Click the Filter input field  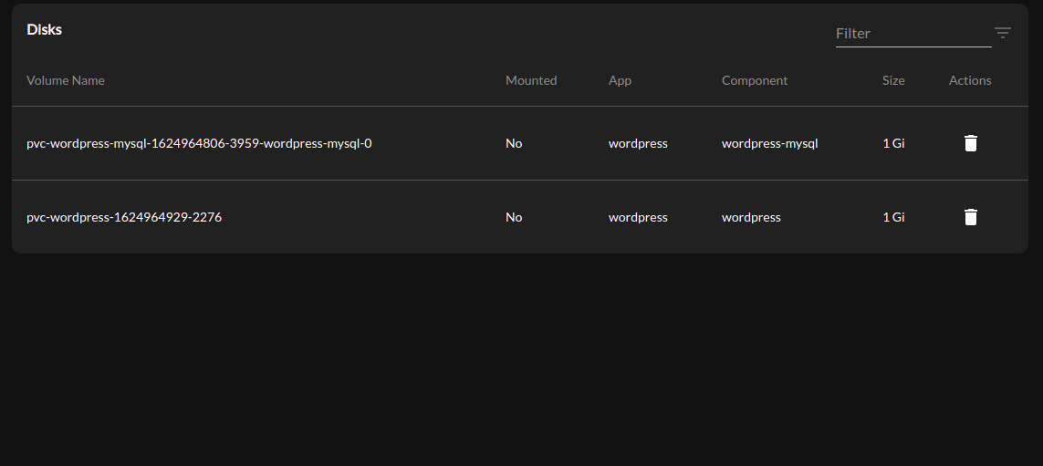point(913,34)
